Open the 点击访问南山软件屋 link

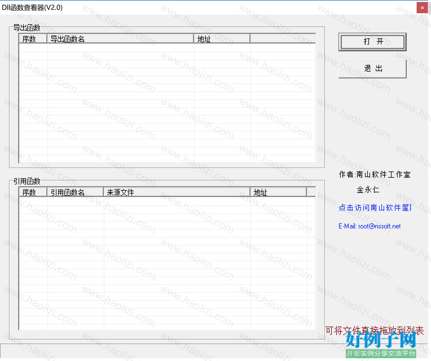click(x=375, y=208)
